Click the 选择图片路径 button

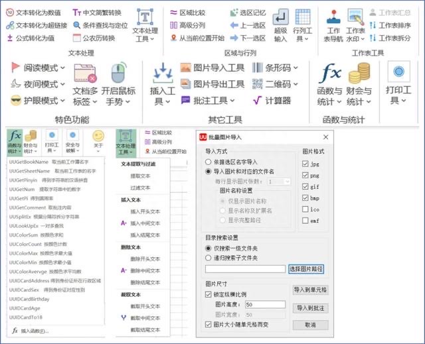306,268
